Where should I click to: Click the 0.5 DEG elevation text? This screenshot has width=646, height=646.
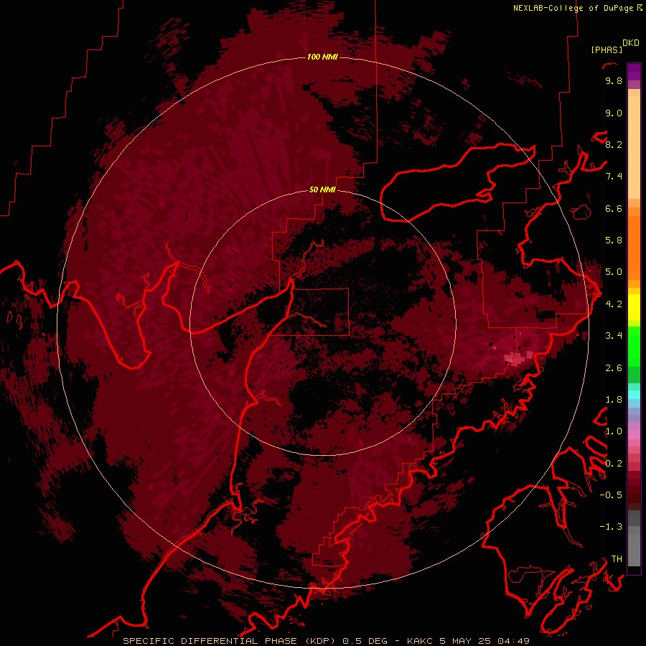(x=365, y=641)
